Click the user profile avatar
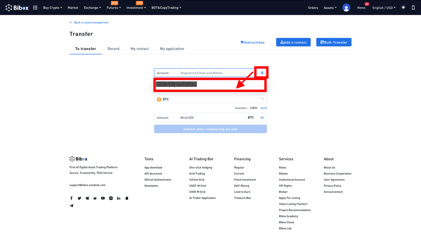 pos(346,8)
